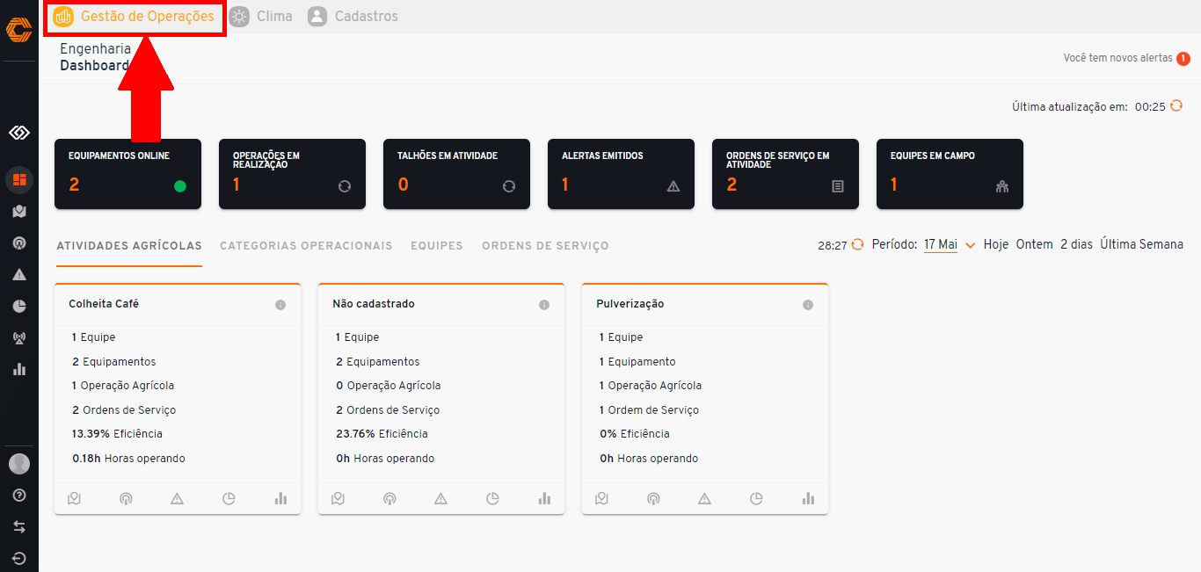Switch to Equipes tab
The image size is (1201, 572).
pos(437,246)
